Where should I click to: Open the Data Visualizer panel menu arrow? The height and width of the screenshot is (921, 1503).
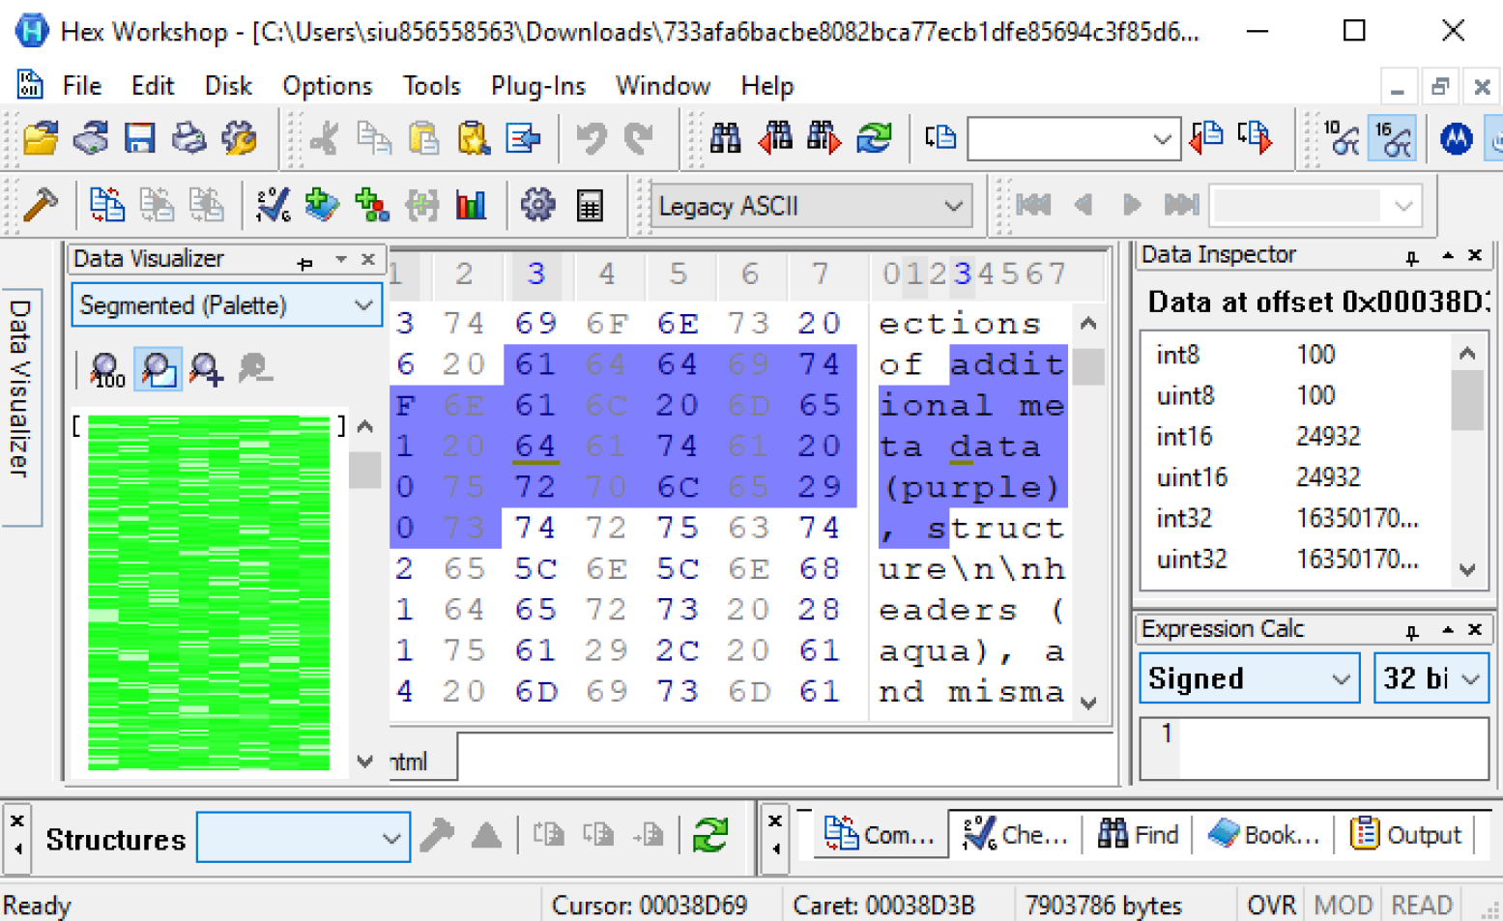point(340,259)
